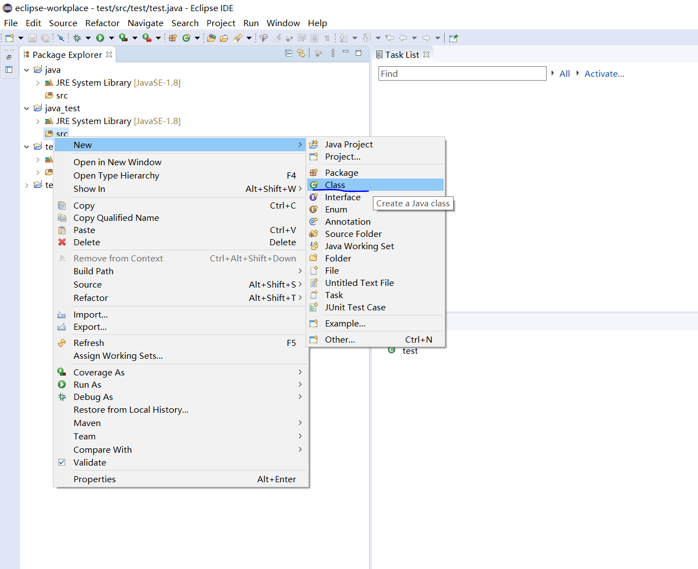Open the Back history dropdown arrow
The image size is (698, 569).
[x=414, y=38]
